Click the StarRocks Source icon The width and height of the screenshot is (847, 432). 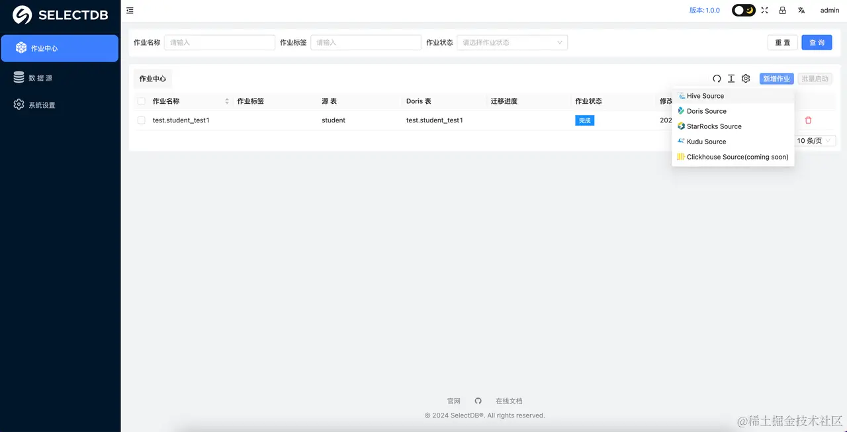click(x=682, y=126)
